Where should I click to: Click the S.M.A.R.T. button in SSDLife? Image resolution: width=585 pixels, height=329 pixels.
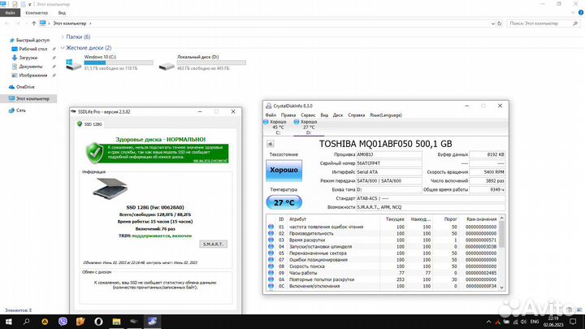(213, 244)
